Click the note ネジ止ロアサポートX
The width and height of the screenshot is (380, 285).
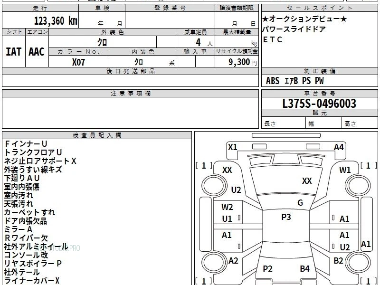coord(40,161)
